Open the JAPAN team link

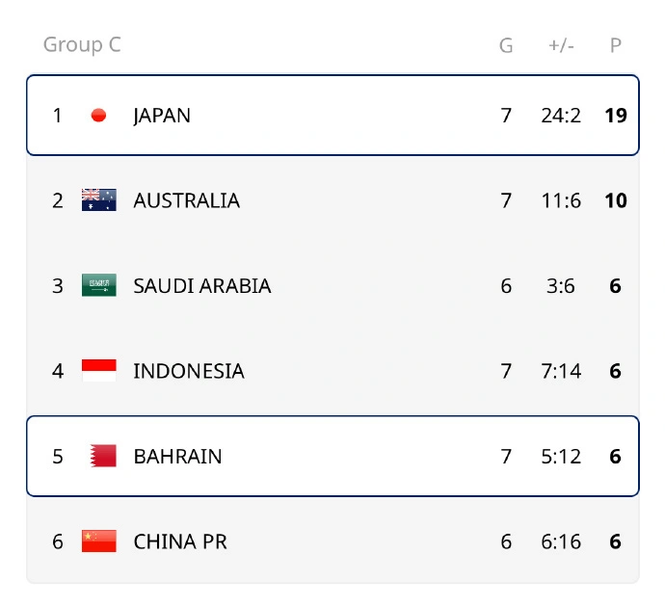162,116
